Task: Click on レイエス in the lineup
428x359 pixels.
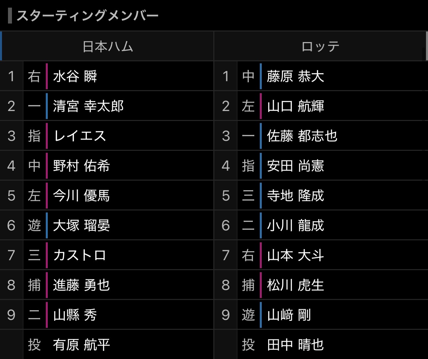Action: tap(80, 136)
